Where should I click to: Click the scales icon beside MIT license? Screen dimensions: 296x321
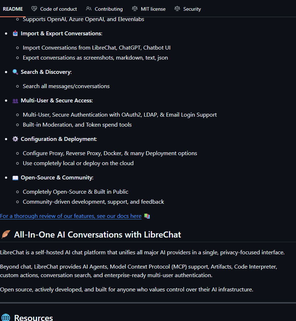135,9
